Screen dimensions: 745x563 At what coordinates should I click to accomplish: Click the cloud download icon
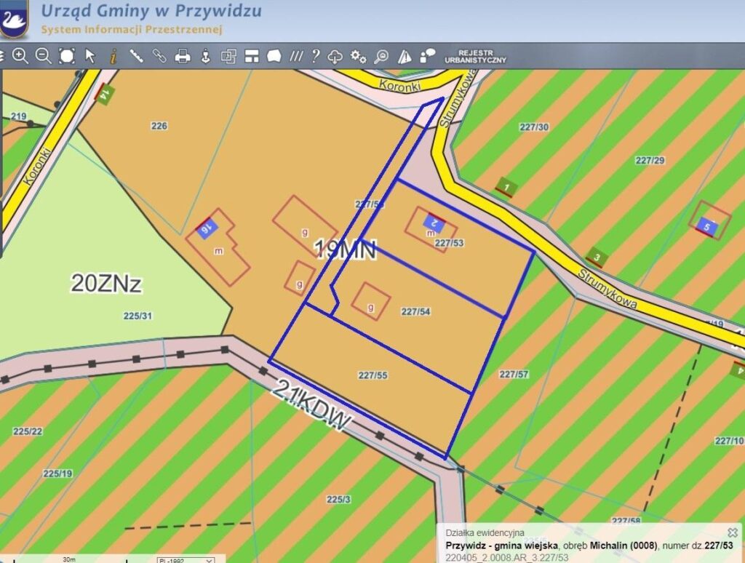(x=335, y=57)
